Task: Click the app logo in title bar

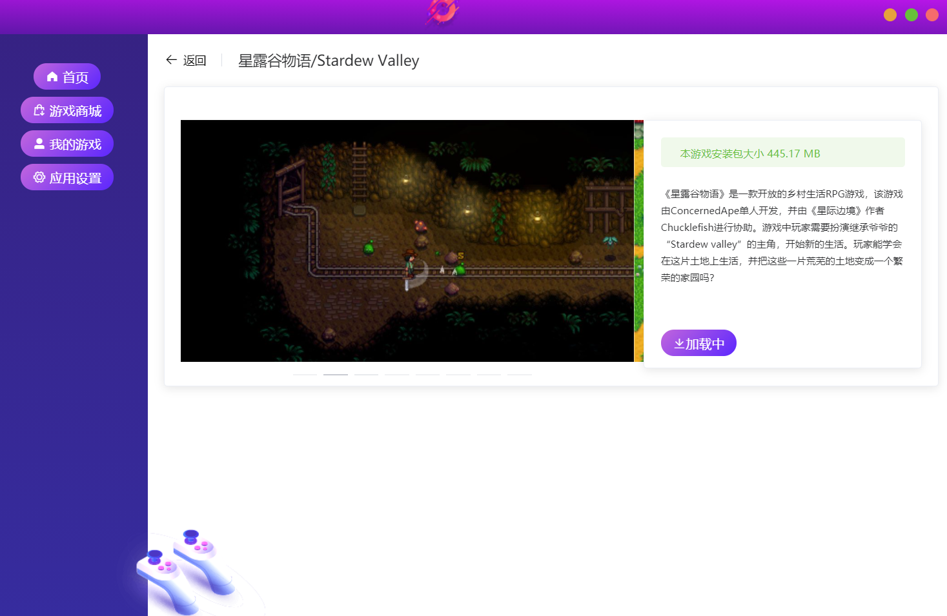Action: (442, 12)
